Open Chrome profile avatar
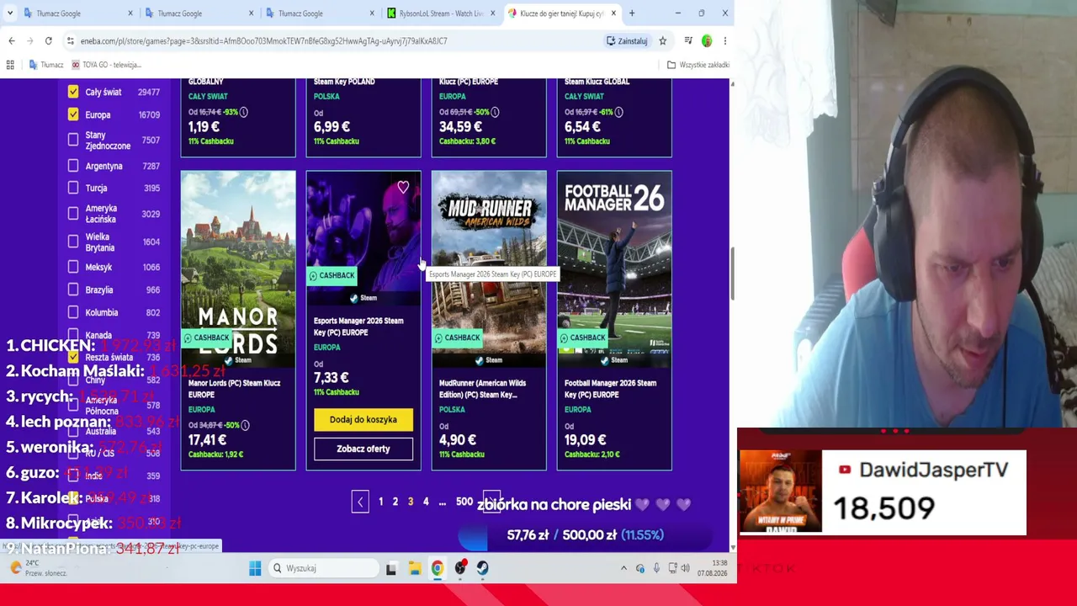 click(707, 40)
